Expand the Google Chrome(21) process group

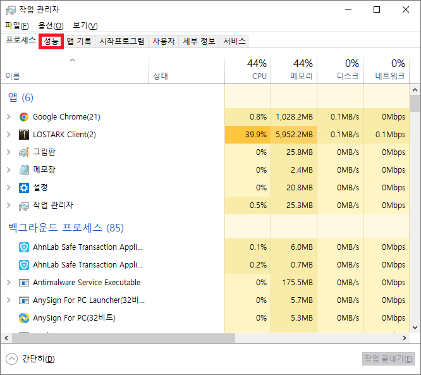click(9, 117)
